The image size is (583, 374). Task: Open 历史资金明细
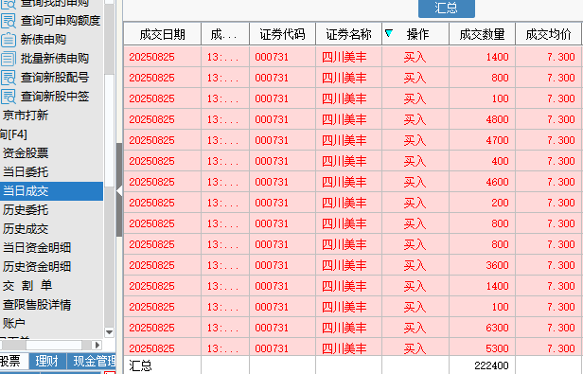37,267
